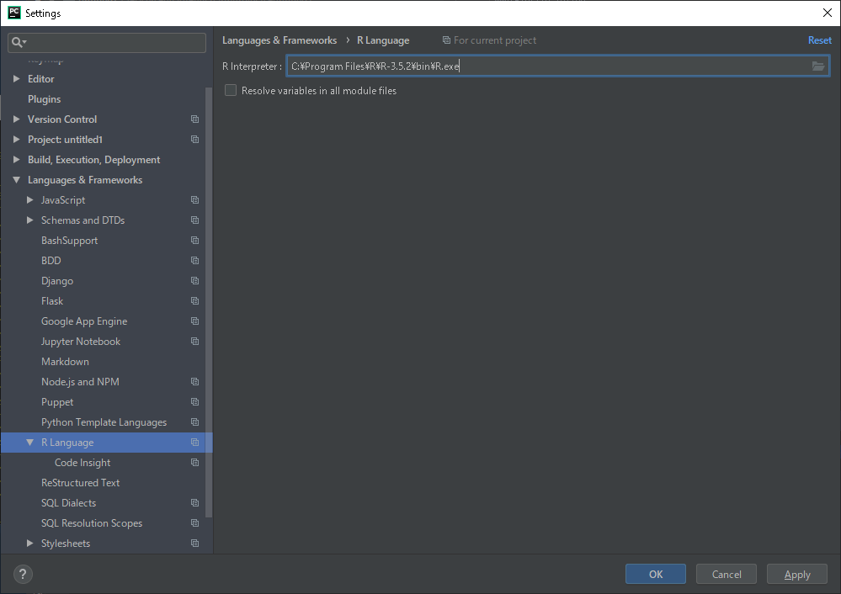
Task: Click the help question mark icon
Action: coord(22,574)
